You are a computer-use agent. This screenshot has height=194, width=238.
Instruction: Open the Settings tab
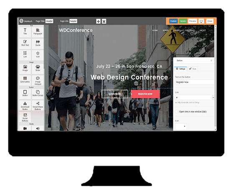(x=181, y=69)
